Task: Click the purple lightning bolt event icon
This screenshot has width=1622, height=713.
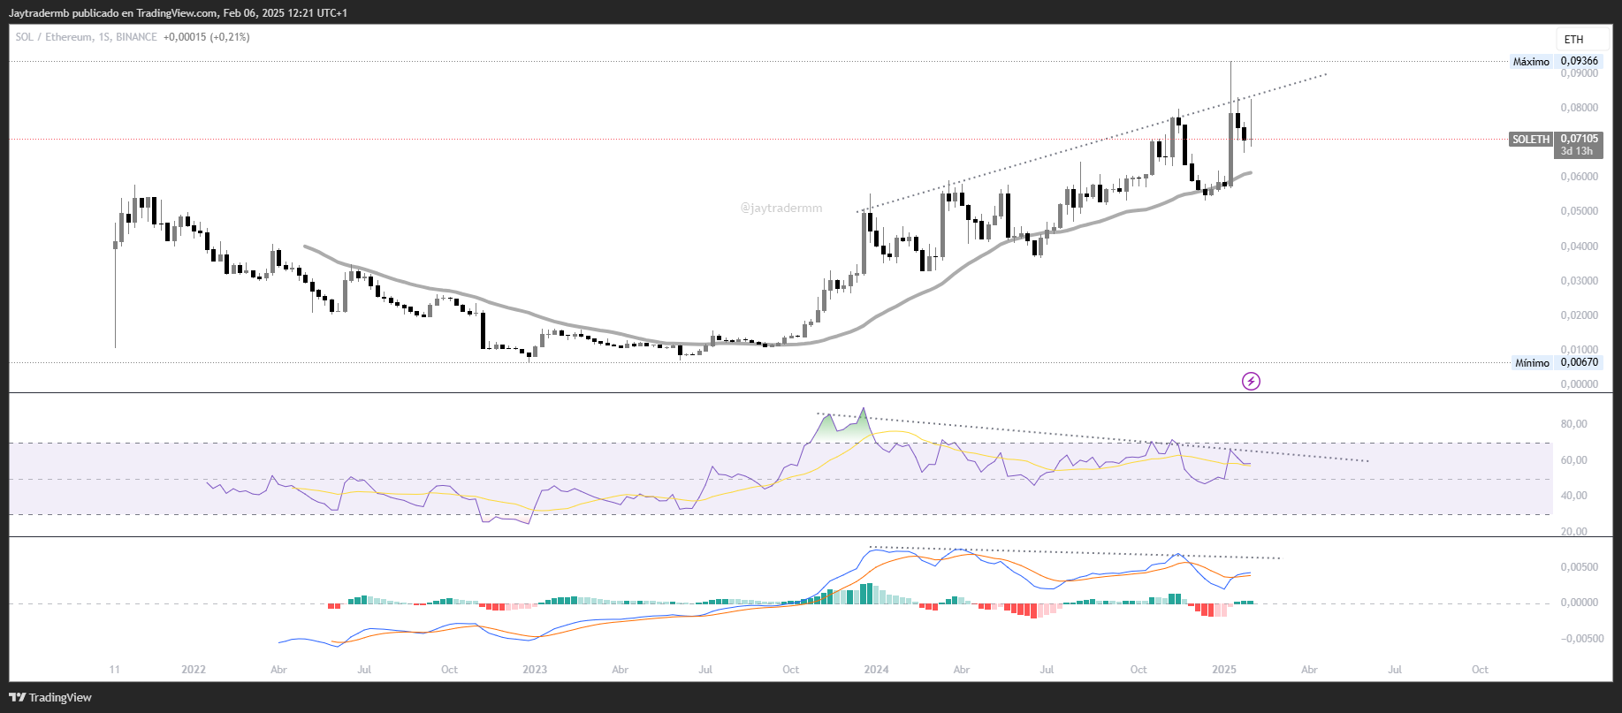Action: click(1251, 381)
